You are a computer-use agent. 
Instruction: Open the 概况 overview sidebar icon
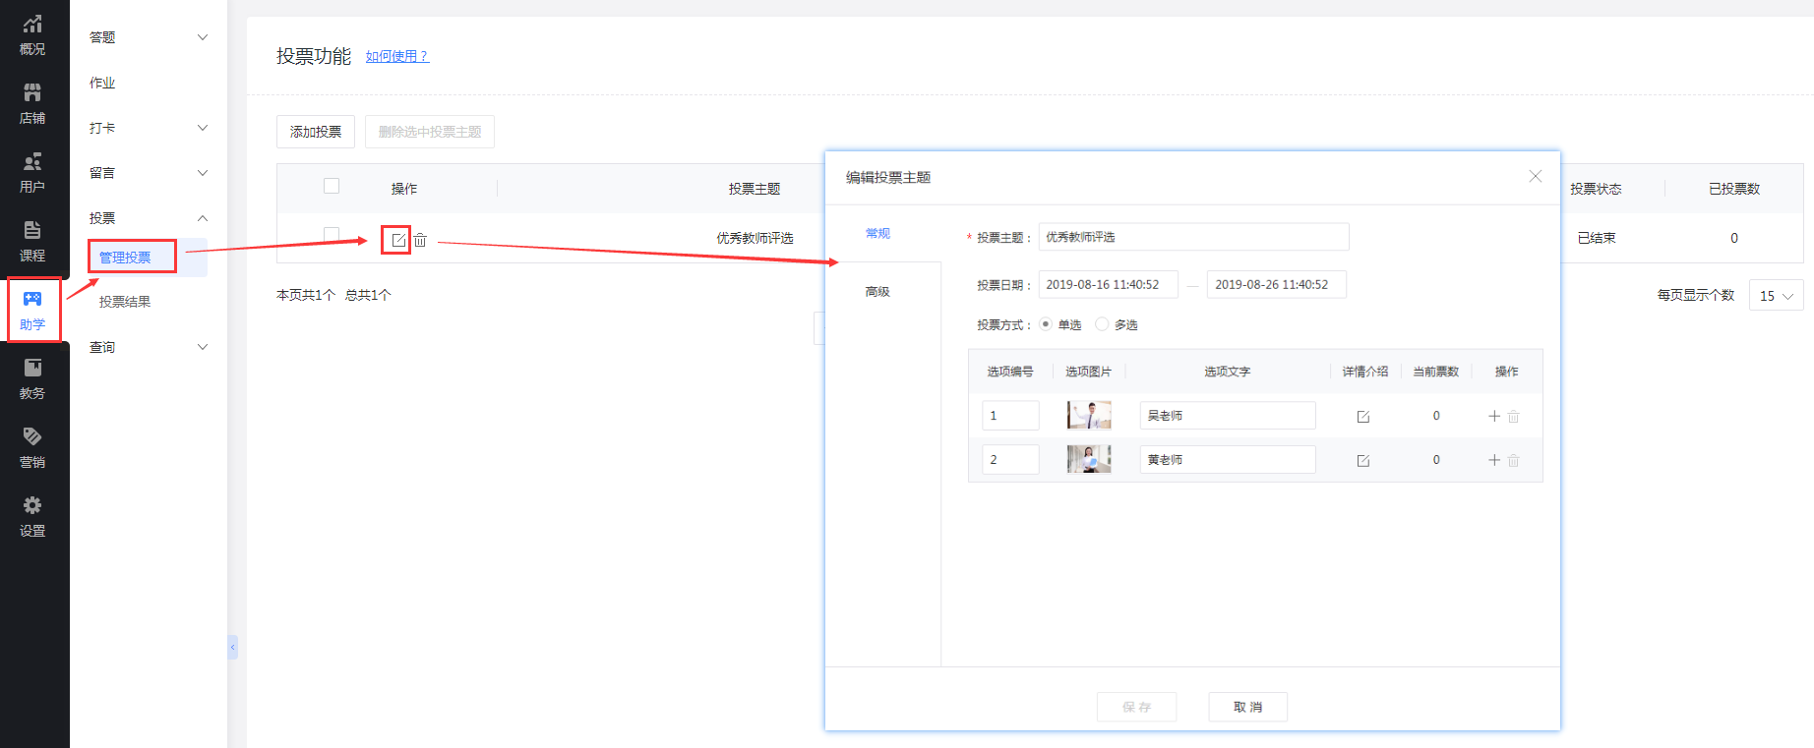pyautogui.click(x=32, y=35)
